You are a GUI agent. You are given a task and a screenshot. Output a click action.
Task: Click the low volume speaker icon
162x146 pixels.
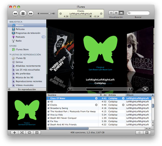point(38,14)
